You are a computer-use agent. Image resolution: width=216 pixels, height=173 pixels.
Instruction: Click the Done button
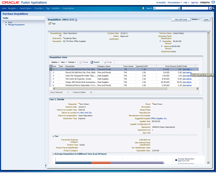pos(206,20)
